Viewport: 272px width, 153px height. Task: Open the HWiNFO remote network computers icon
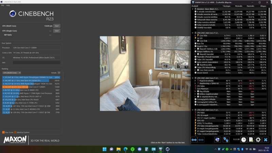226,140
